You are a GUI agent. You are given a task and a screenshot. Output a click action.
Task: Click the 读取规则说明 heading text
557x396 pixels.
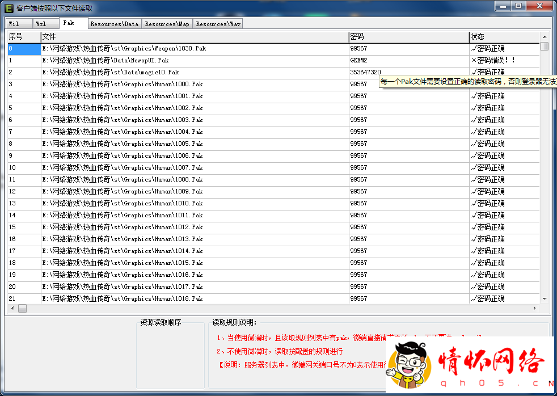(234, 322)
